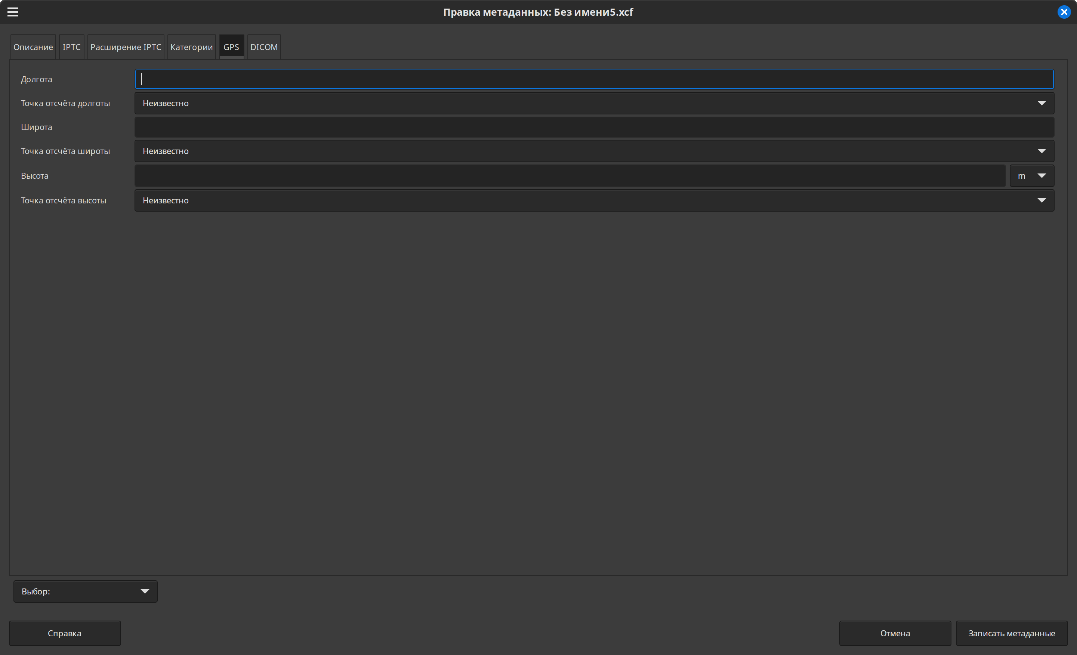Open the Выбор: dropdown
The height and width of the screenshot is (655, 1077).
click(x=85, y=591)
